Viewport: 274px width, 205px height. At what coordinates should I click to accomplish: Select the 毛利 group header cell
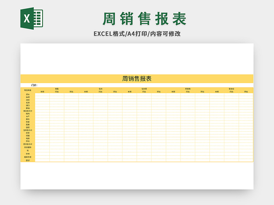(100, 89)
